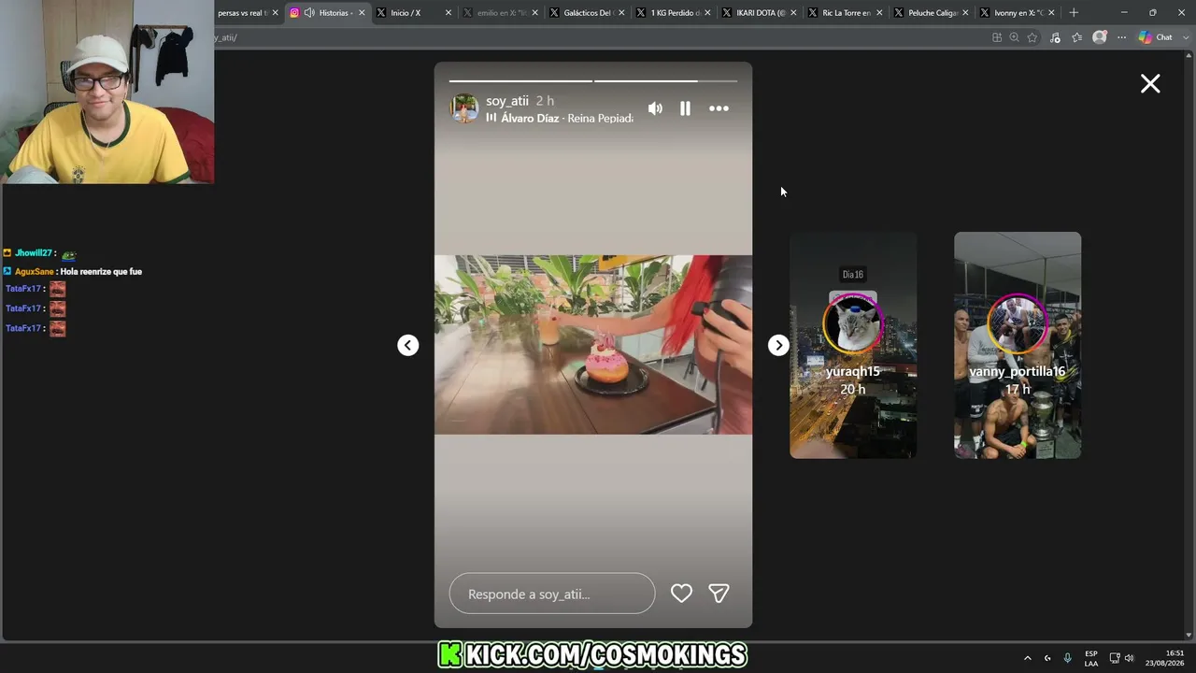
Task: Open the browser split screen icon
Action: pyautogui.click(x=997, y=37)
